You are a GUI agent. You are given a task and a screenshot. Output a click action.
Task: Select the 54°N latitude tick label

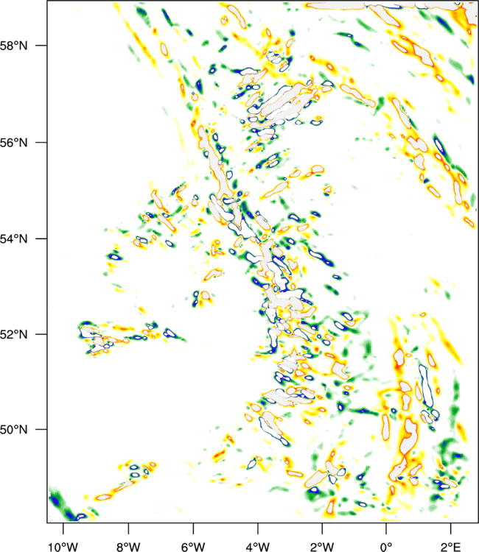pyautogui.click(x=21, y=238)
